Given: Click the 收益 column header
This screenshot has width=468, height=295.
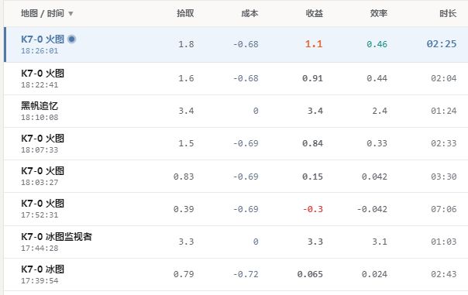Looking at the screenshot, I should click(x=315, y=13).
